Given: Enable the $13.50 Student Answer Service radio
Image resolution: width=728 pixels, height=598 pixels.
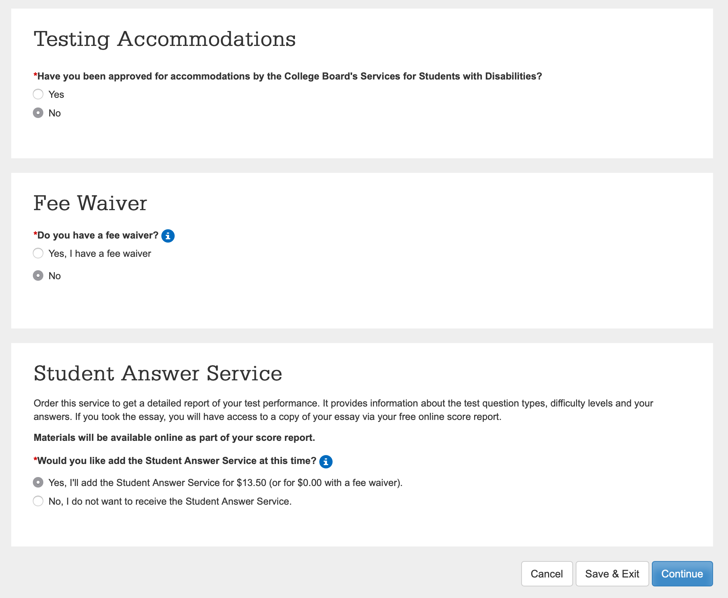Looking at the screenshot, I should point(38,482).
